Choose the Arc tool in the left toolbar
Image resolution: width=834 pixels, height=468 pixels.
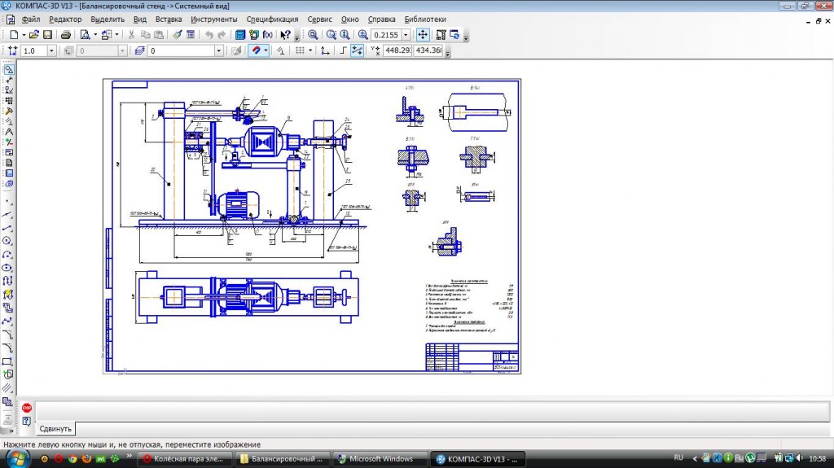[7, 255]
